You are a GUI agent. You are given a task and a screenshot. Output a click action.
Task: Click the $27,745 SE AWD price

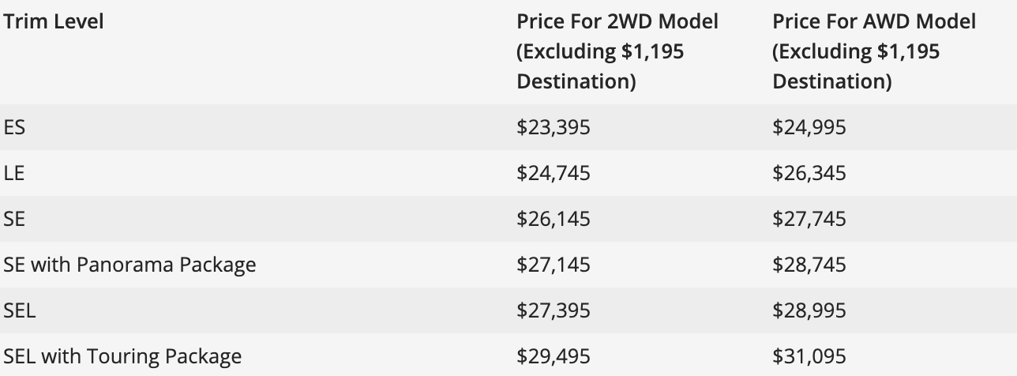(x=809, y=219)
